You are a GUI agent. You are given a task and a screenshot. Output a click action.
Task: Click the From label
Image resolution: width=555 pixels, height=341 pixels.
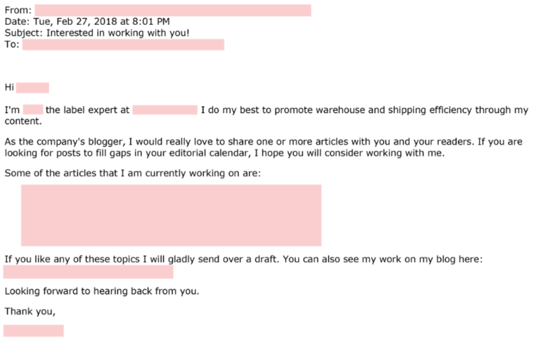pyautogui.click(x=18, y=10)
